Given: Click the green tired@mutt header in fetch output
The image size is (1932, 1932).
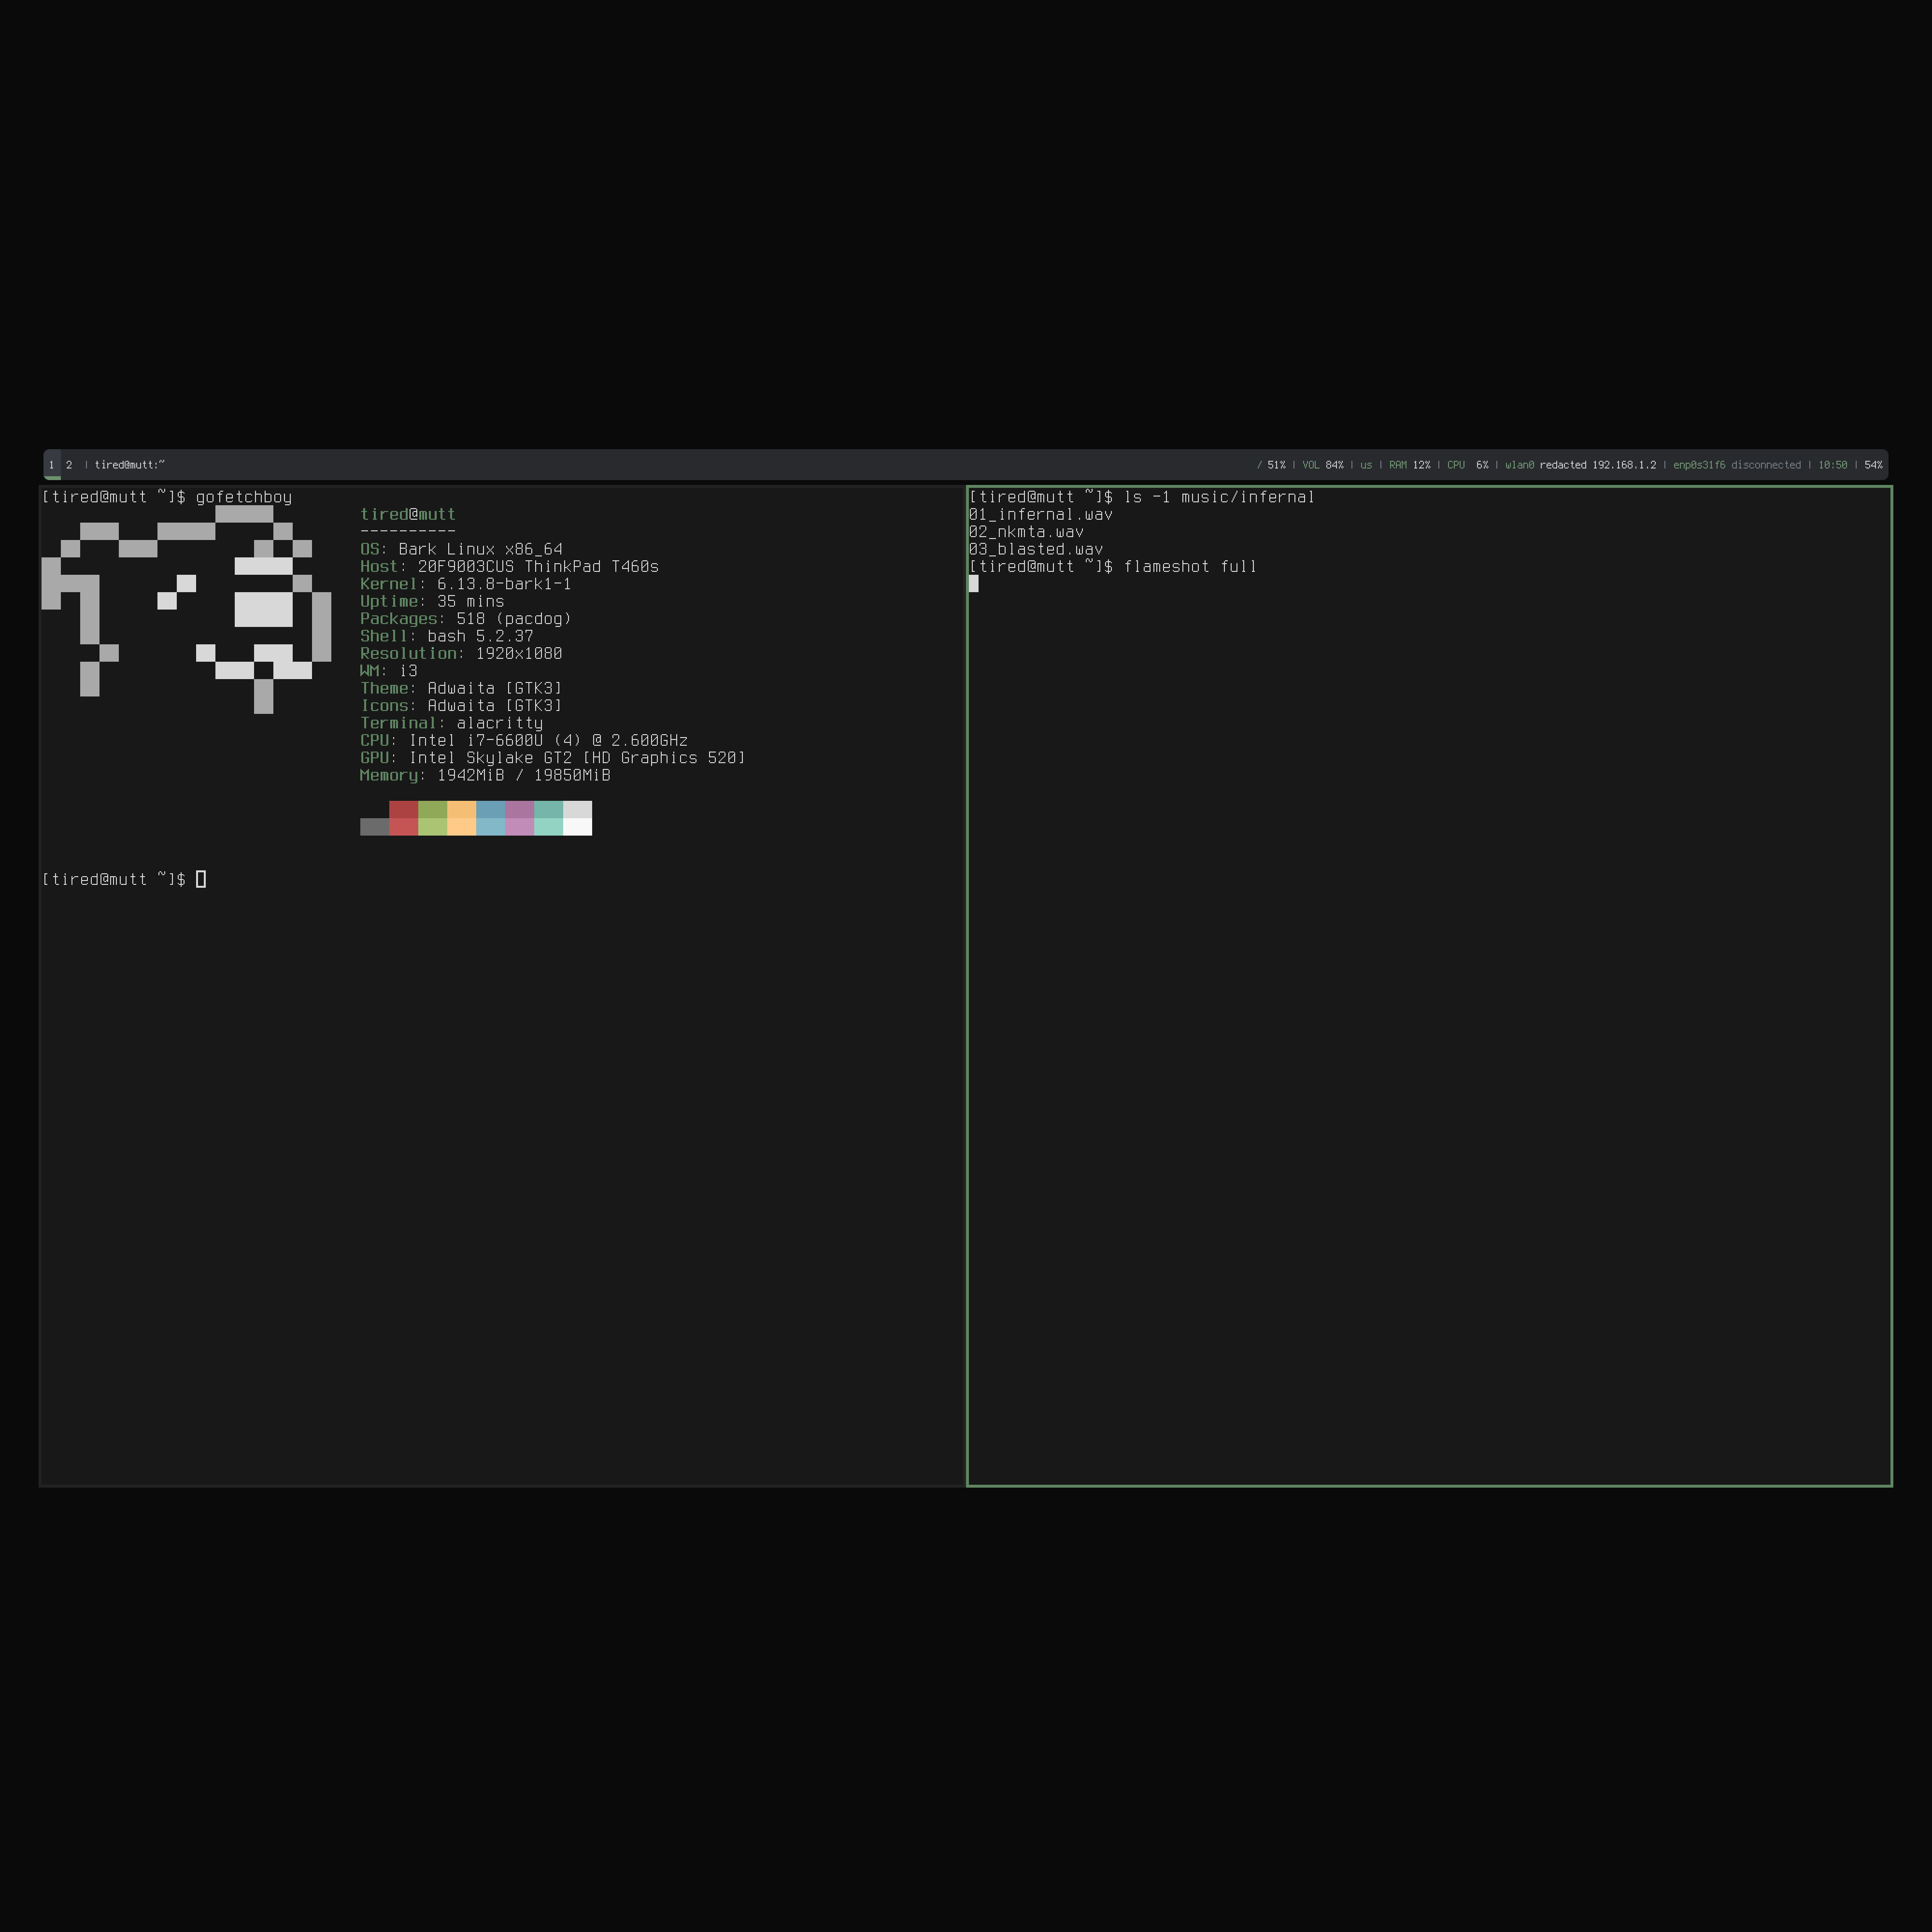Looking at the screenshot, I should tap(408, 514).
